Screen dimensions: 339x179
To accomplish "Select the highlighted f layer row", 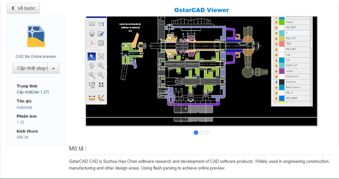I will pyautogui.click(x=292, y=33).
